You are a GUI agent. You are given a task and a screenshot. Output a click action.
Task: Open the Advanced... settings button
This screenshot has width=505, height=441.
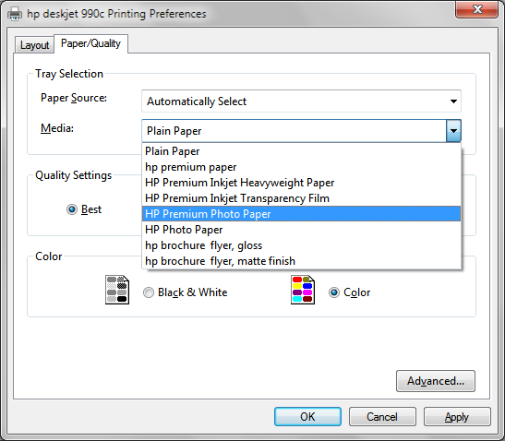coord(436,381)
